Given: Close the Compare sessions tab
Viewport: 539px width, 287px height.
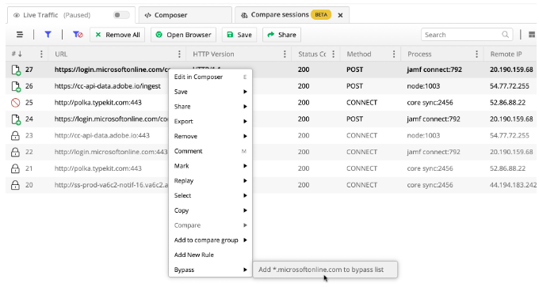Looking at the screenshot, I should pos(340,15).
